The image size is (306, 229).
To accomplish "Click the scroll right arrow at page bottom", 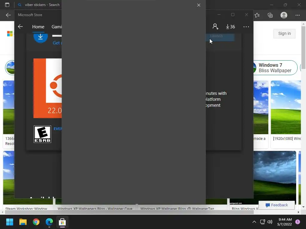I will click(299, 212).
